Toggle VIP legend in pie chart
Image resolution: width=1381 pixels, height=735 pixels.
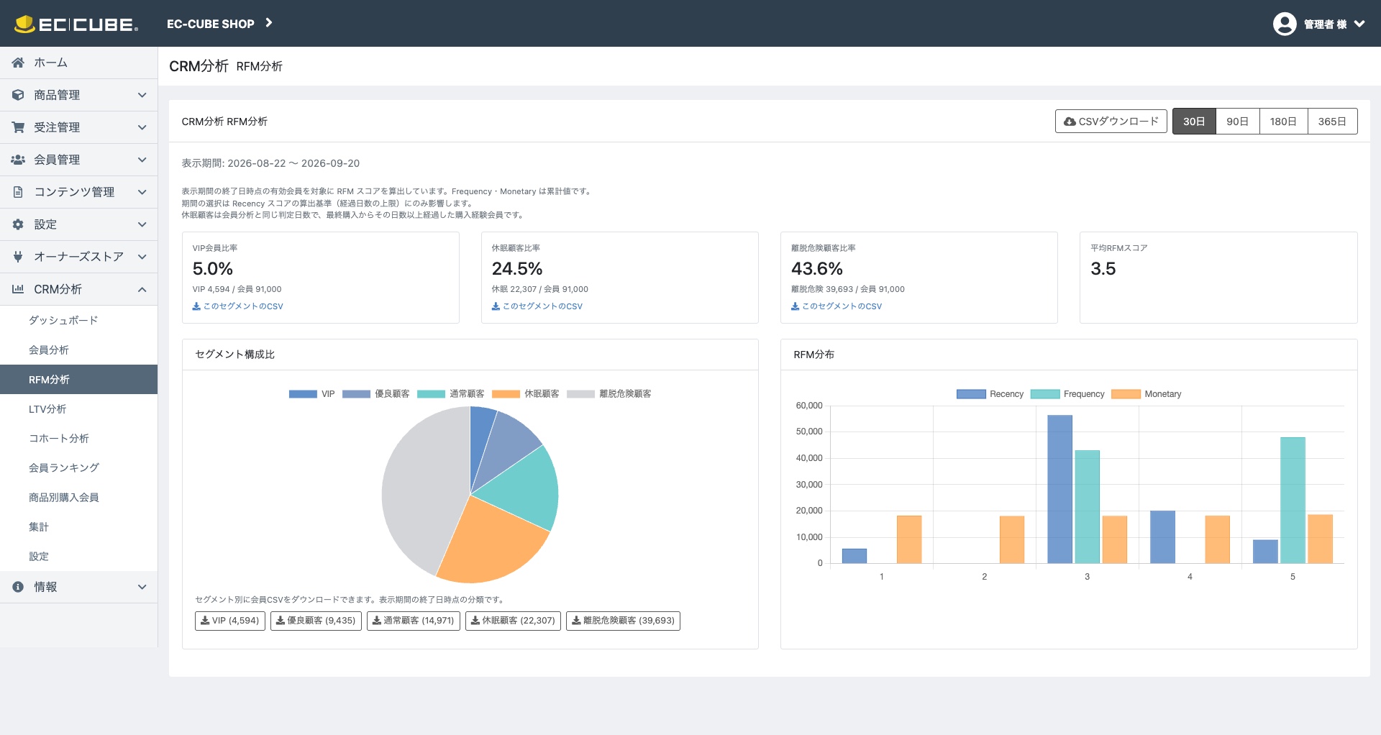point(312,394)
